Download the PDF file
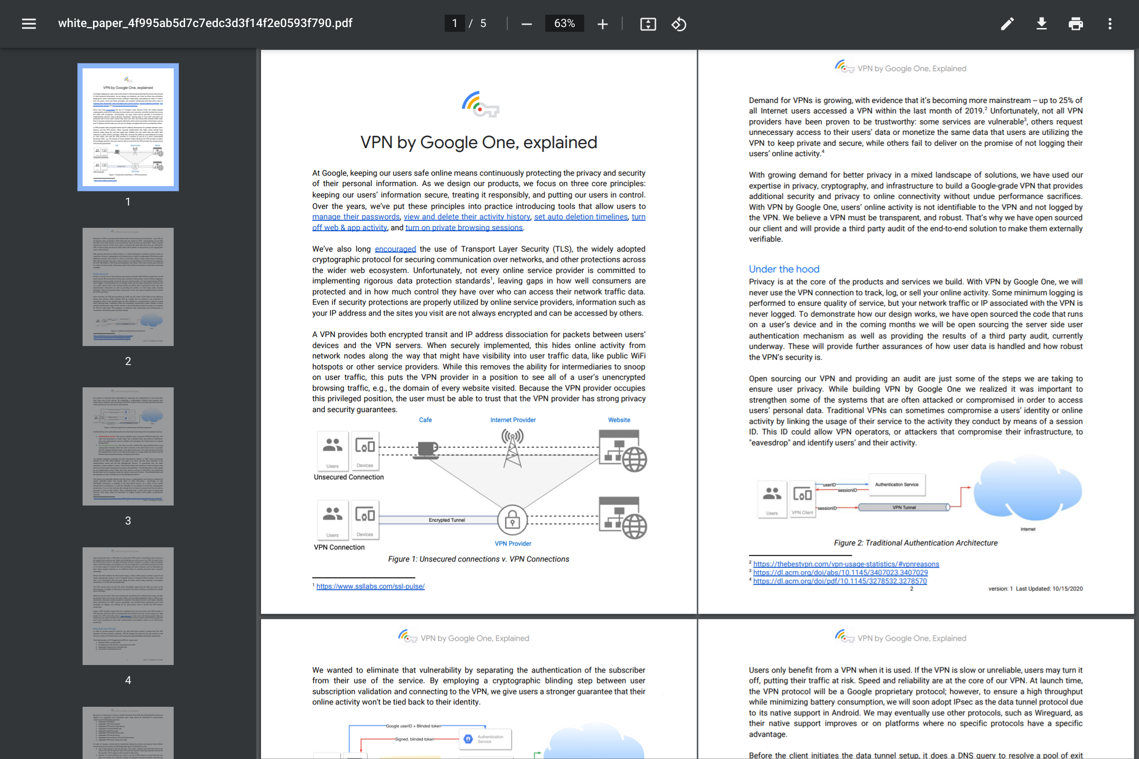Viewport: 1139px width, 759px height. click(1041, 24)
